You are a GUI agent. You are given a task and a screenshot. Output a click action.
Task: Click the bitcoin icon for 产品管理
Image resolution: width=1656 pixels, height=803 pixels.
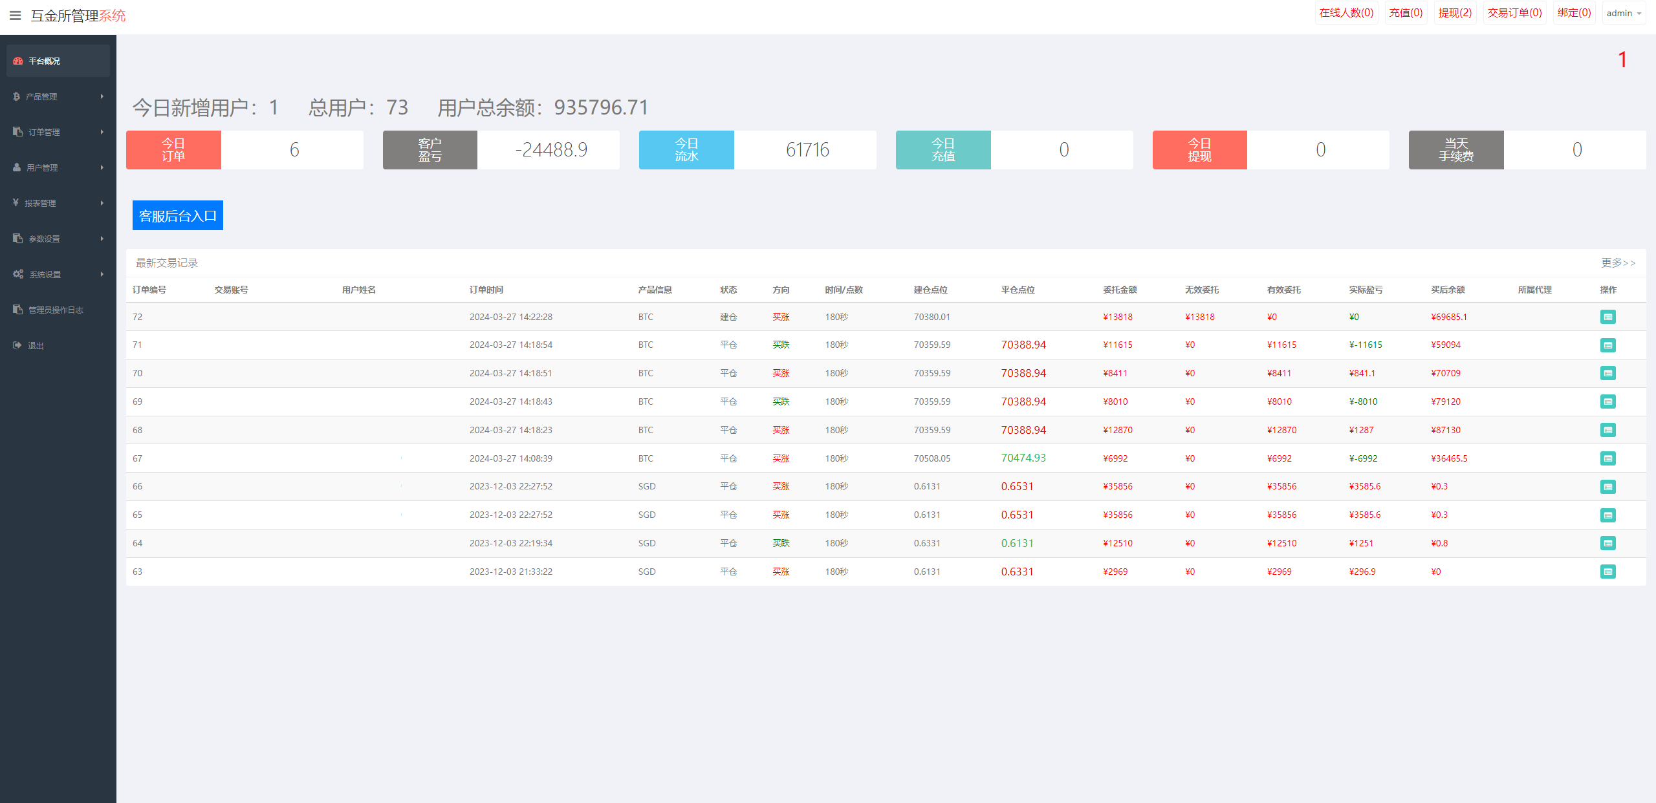point(16,96)
